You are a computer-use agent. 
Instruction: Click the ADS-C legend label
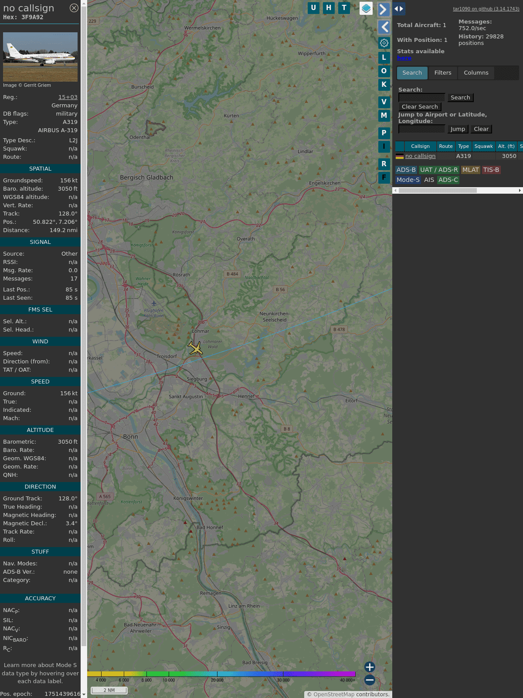pos(448,180)
